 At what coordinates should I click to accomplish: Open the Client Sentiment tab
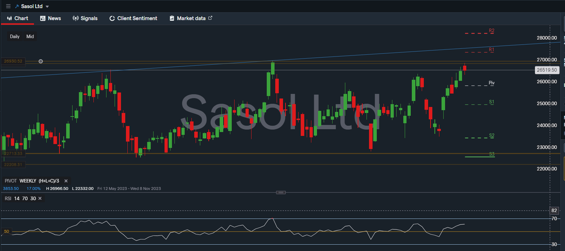[x=133, y=18]
